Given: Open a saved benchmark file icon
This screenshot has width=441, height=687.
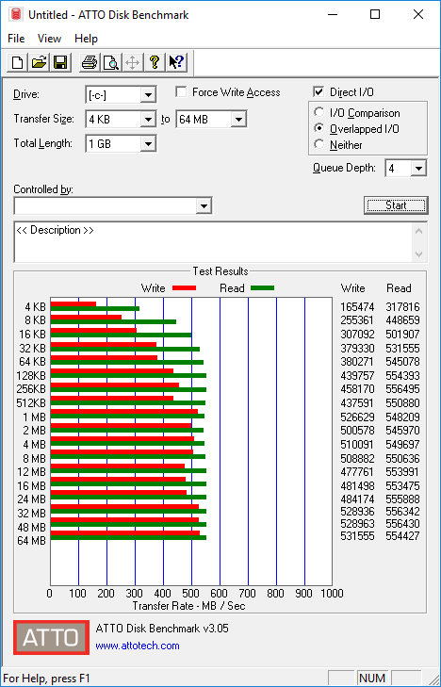Looking at the screenshot, I should point(39,62).
